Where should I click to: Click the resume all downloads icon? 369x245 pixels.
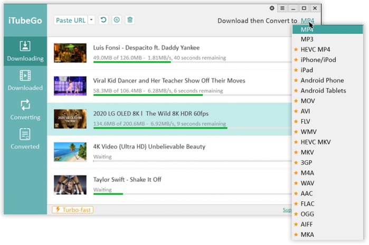pos(103,19)
